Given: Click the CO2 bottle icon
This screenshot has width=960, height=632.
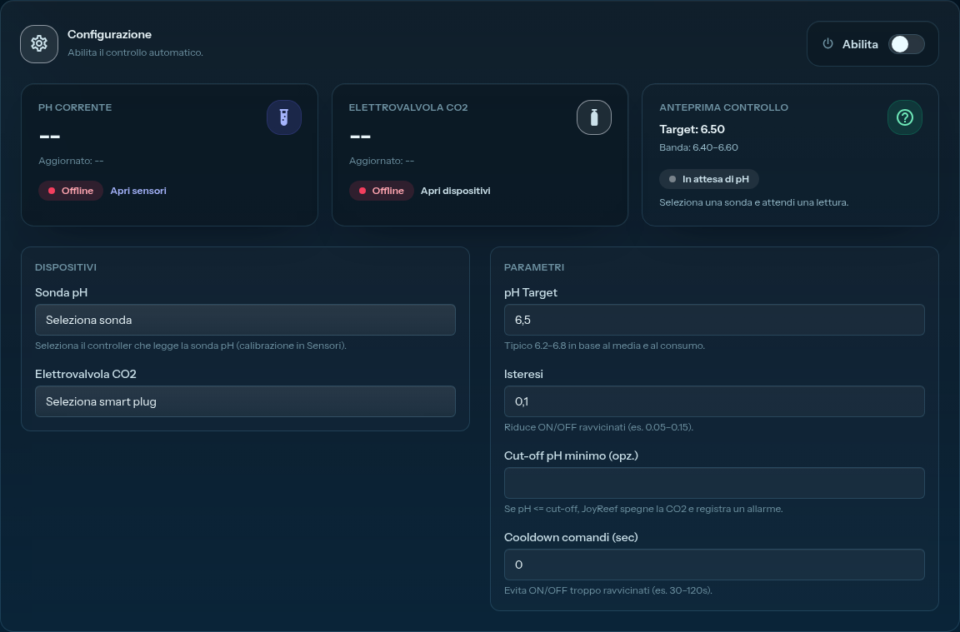Looking at the screenshot, I should pos(594,117).
